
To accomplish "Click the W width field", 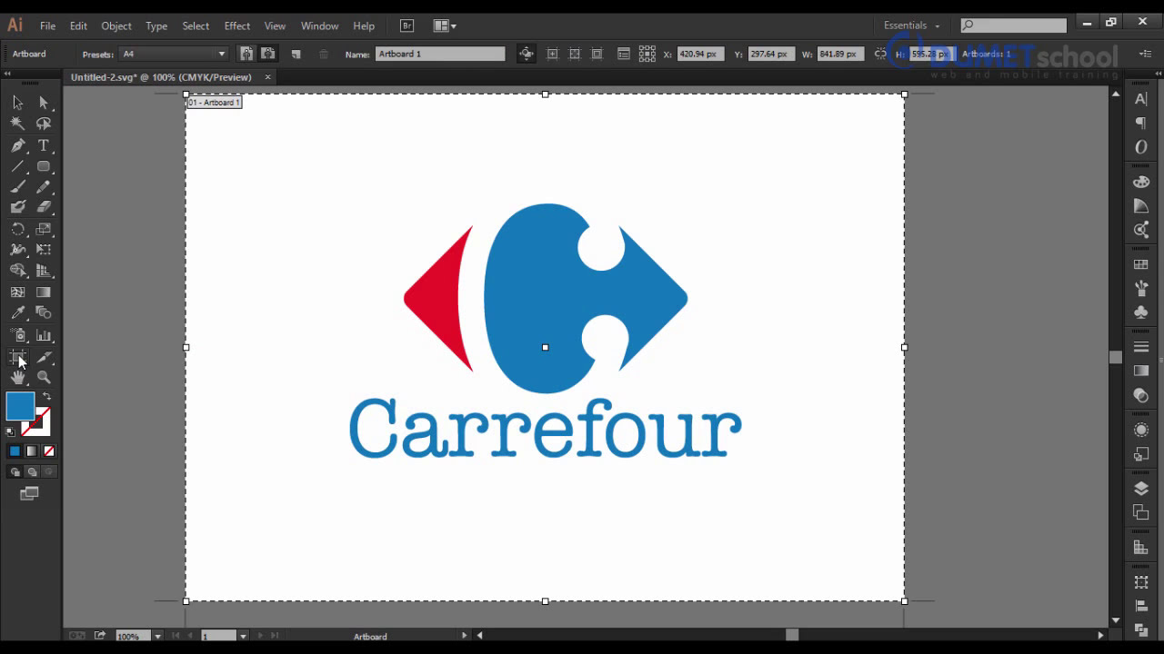I will [x=839, y=54].
